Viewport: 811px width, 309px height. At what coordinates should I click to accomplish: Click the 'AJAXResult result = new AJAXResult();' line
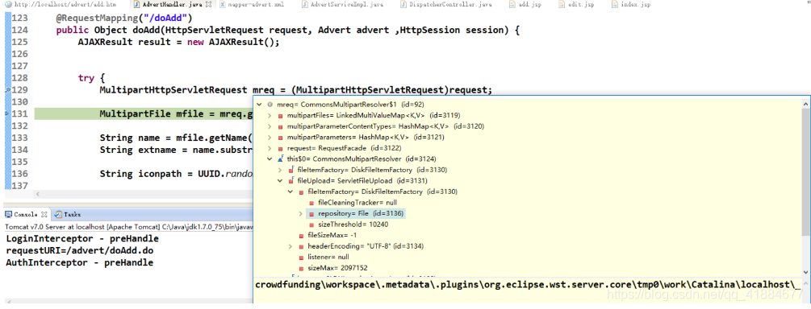[178, 43]
